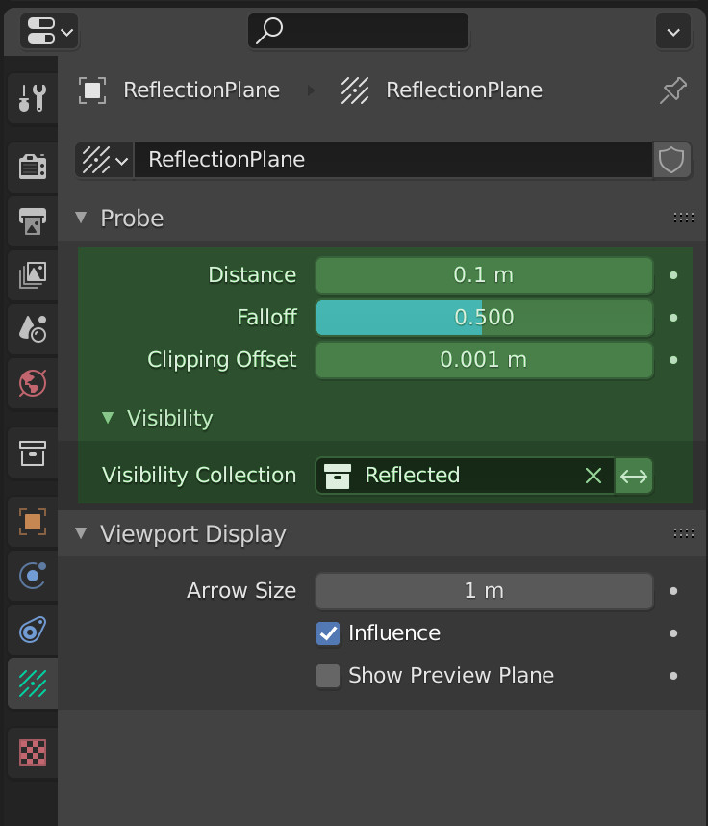708x826 pixels.
Task: Click the invert visibility collection arrow button
Action: 634,477
